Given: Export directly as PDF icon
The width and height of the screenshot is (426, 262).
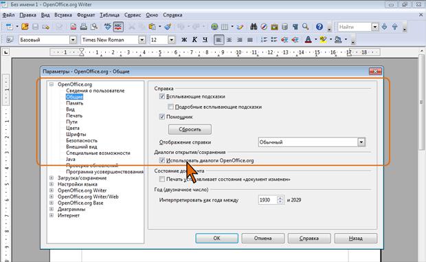Looking at the screenshot, I should [74, 27].
